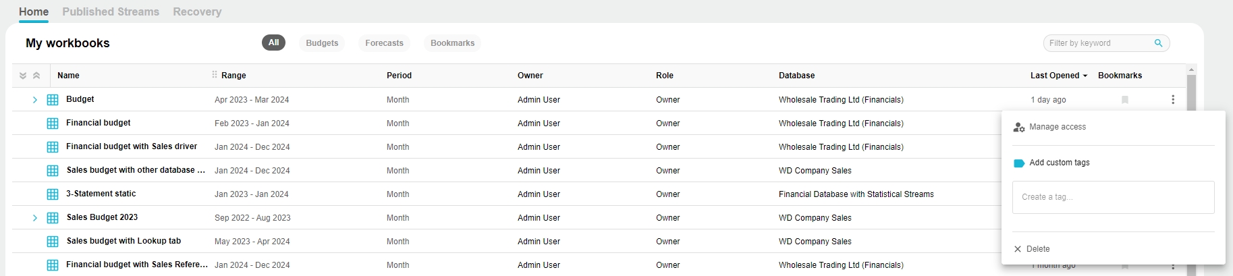Expand all rows with the double-down chevron

(x=23, y=76)
